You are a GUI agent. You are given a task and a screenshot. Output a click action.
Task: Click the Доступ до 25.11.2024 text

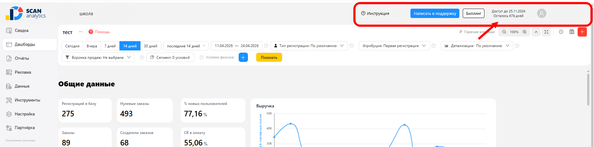508,11
